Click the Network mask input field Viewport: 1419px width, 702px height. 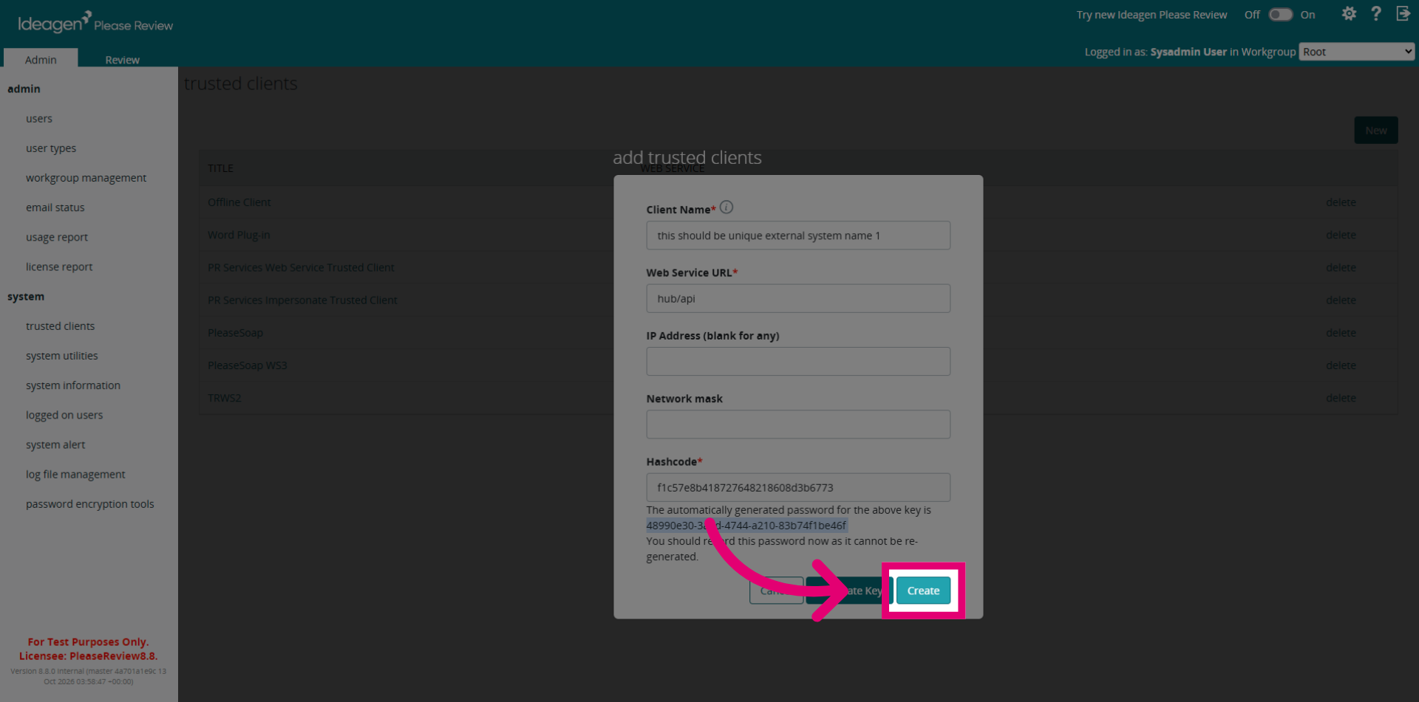tap(798, 424)
